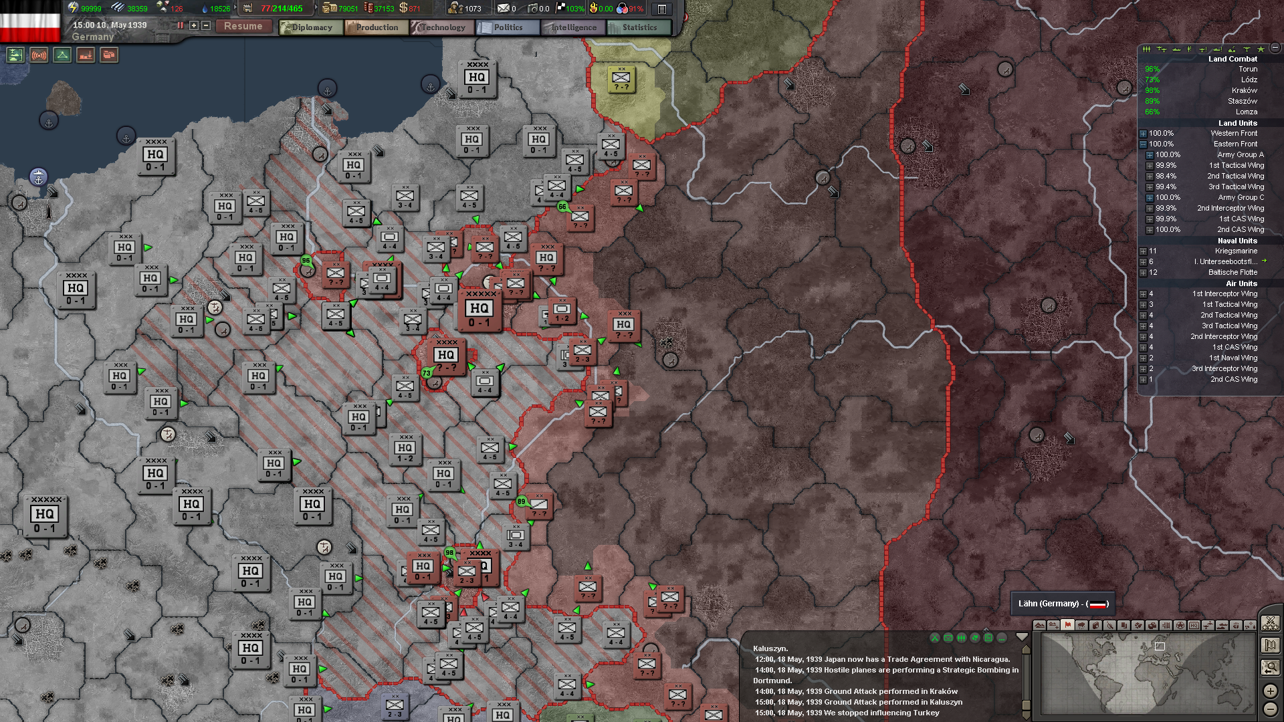
Task: Open the build factory icon at top left
Action: 86,55
